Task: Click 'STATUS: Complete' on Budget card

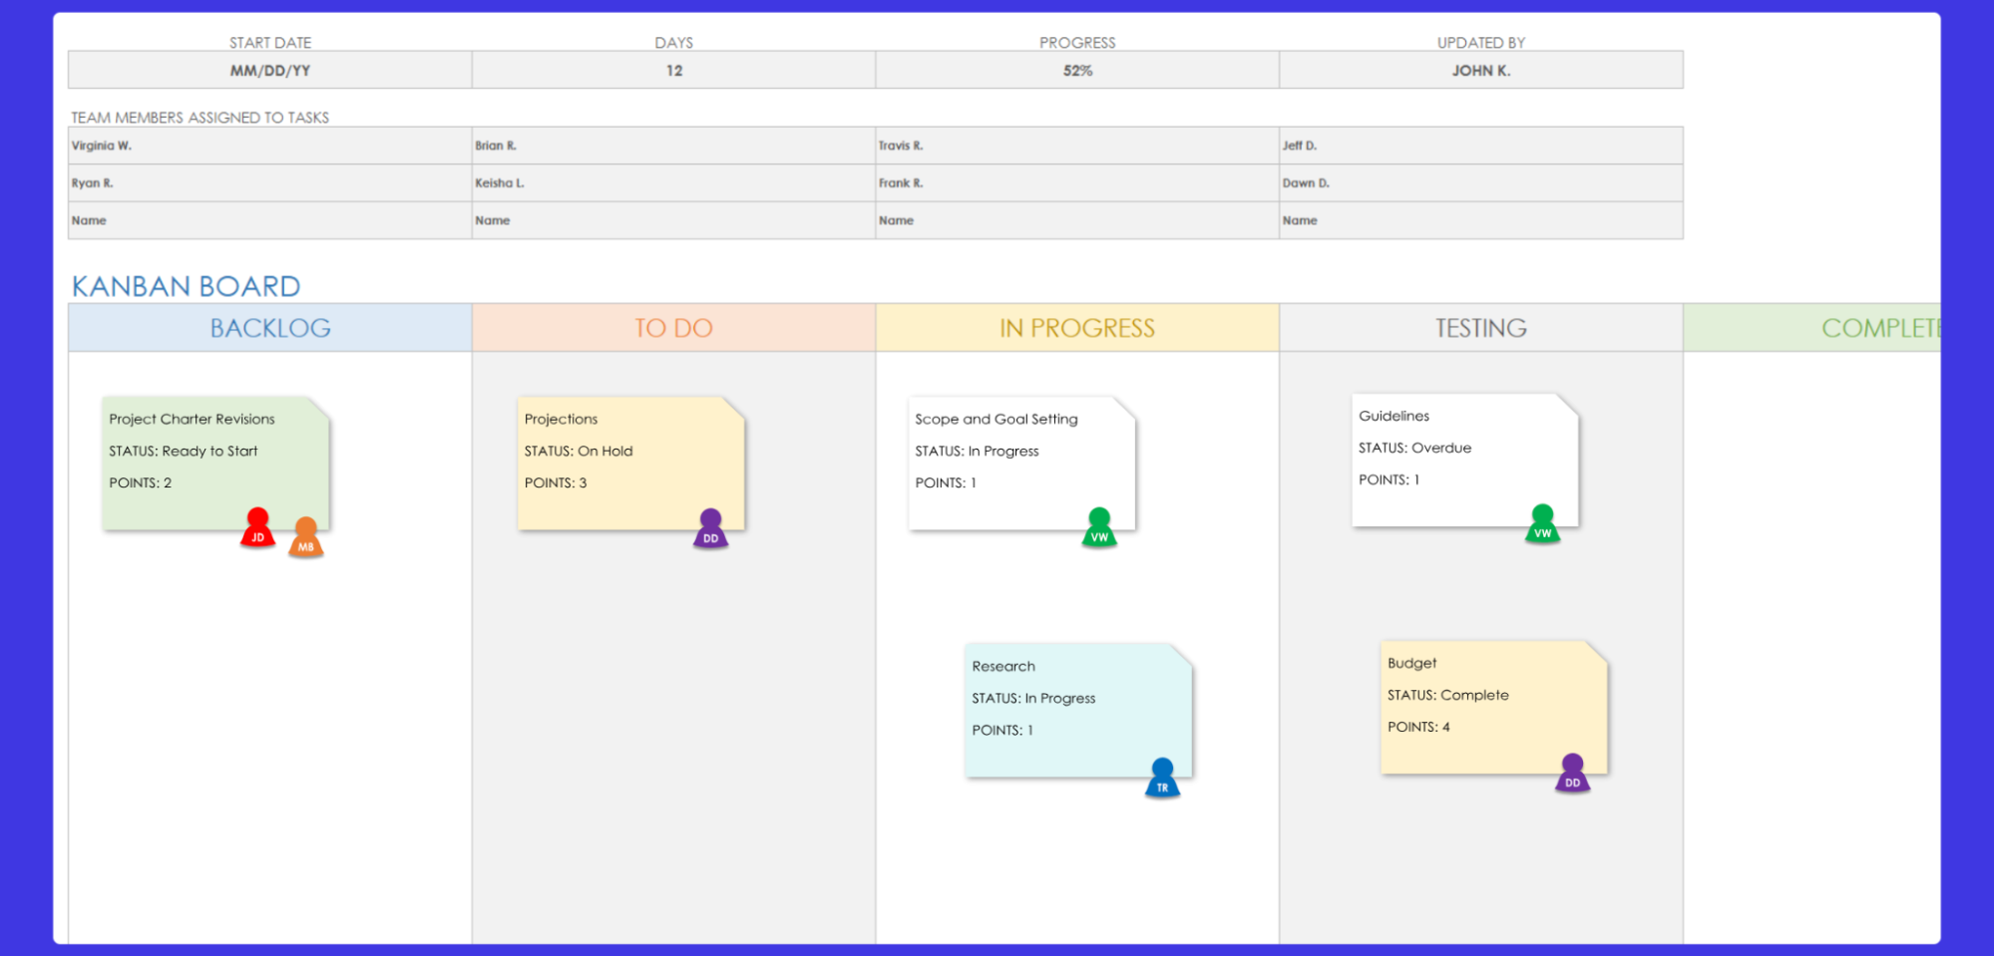Action: click(1448, 695)
